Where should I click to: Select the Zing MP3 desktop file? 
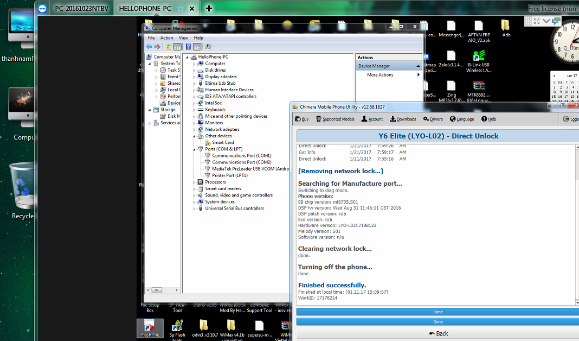click(x=451, y=91)
